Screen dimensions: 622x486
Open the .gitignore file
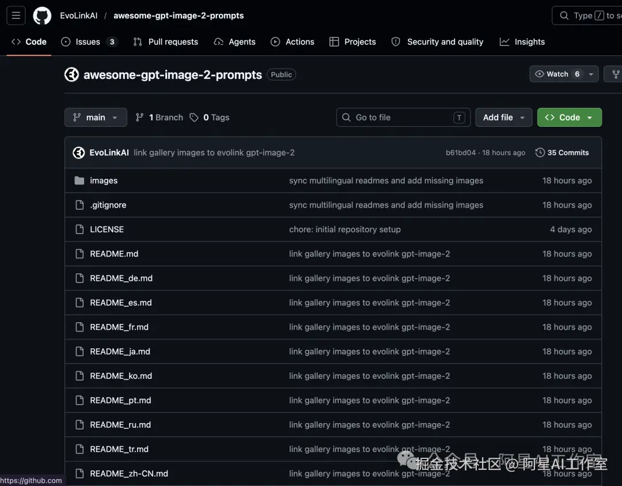click(108, 205)
